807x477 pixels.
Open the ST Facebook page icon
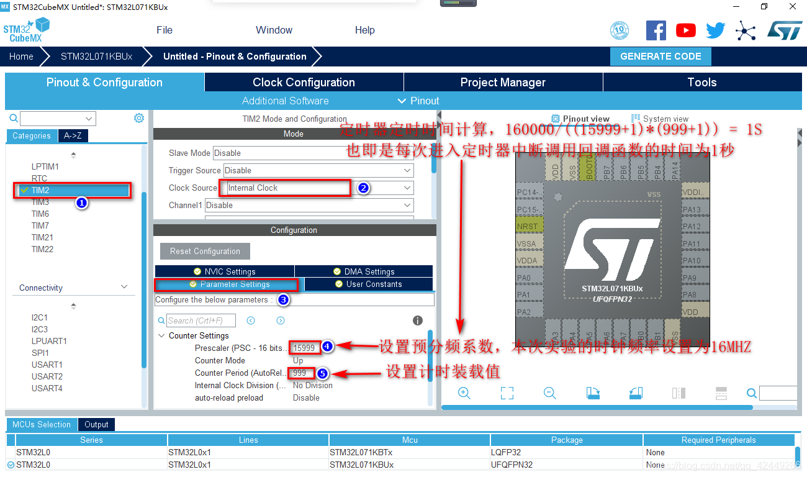[656, 30]
